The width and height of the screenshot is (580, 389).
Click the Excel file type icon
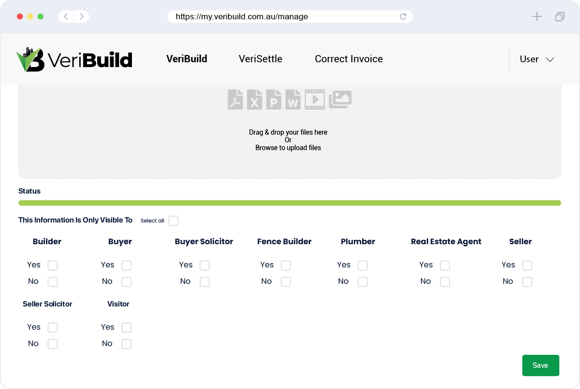pos(255,99)
